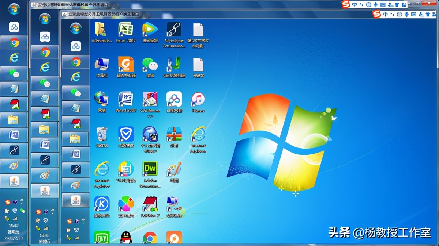Screen dimensions: 439x246
Task: Switch to Chrome on the outermost taskbar
Action: (x=14, y=42)
